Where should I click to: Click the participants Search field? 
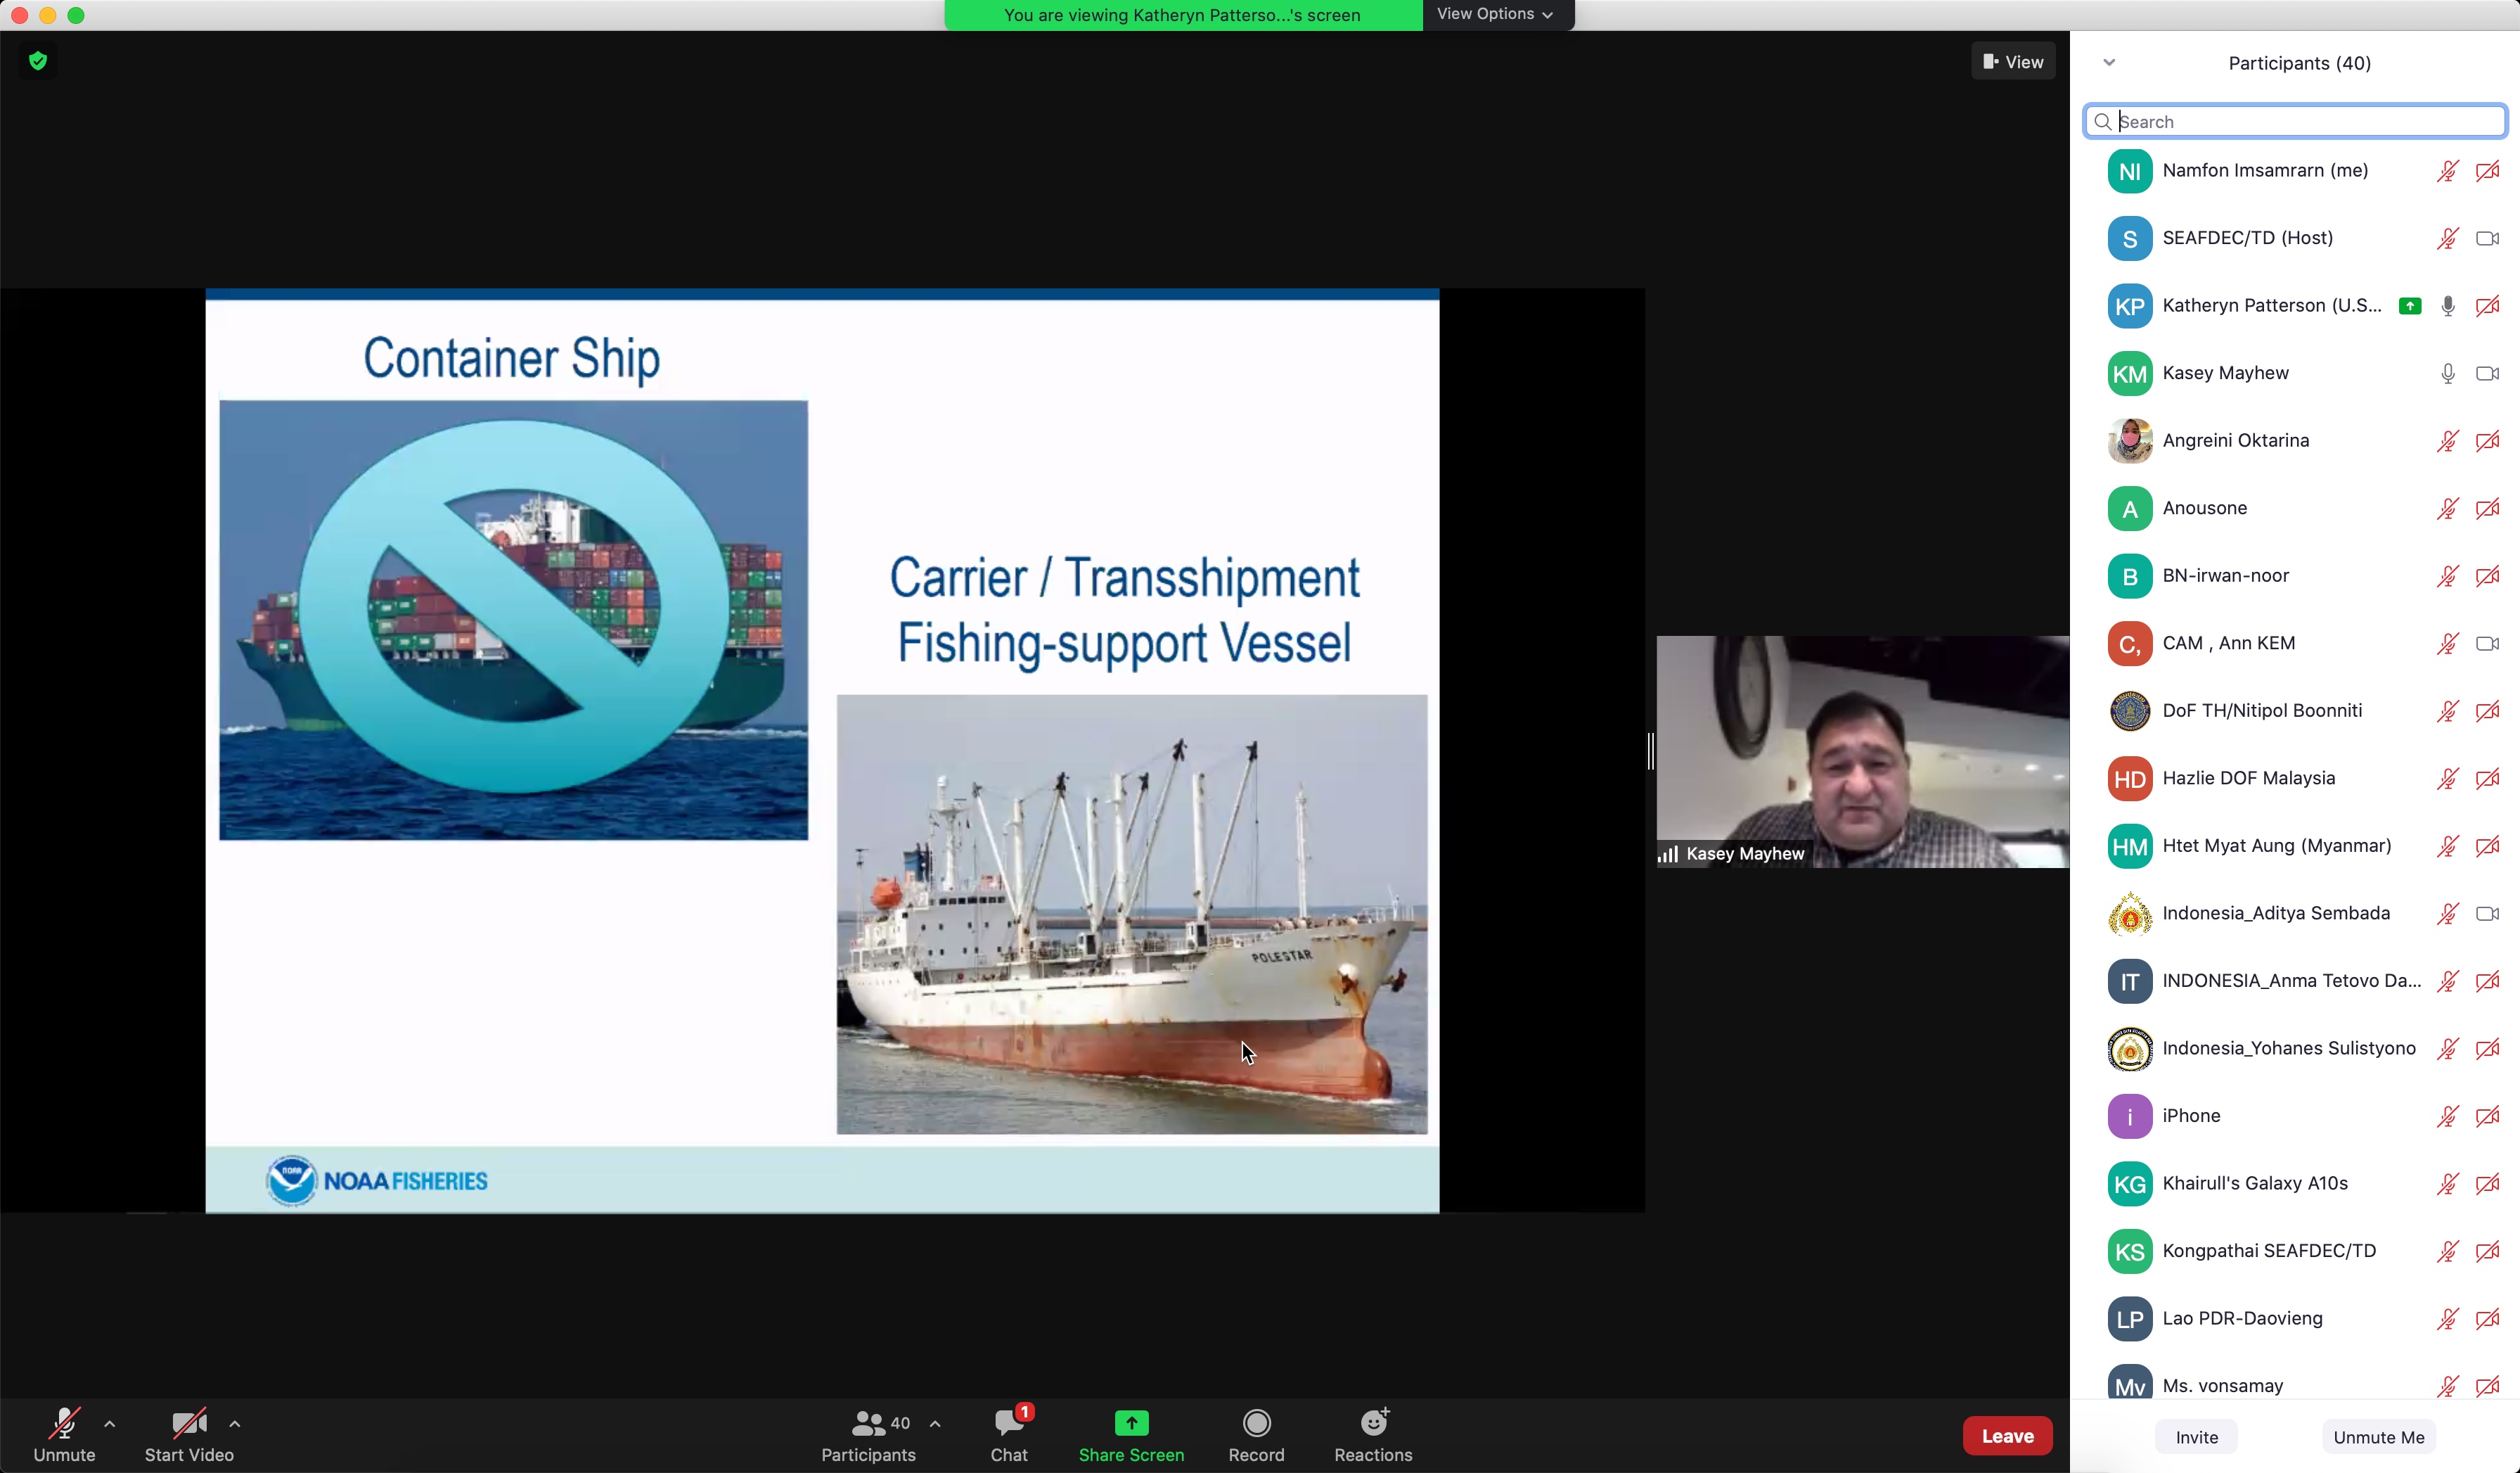2300,121
